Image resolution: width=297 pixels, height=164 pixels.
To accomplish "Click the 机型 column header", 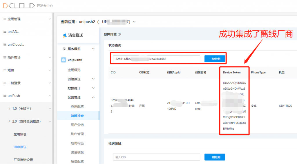I will [282, 72].
